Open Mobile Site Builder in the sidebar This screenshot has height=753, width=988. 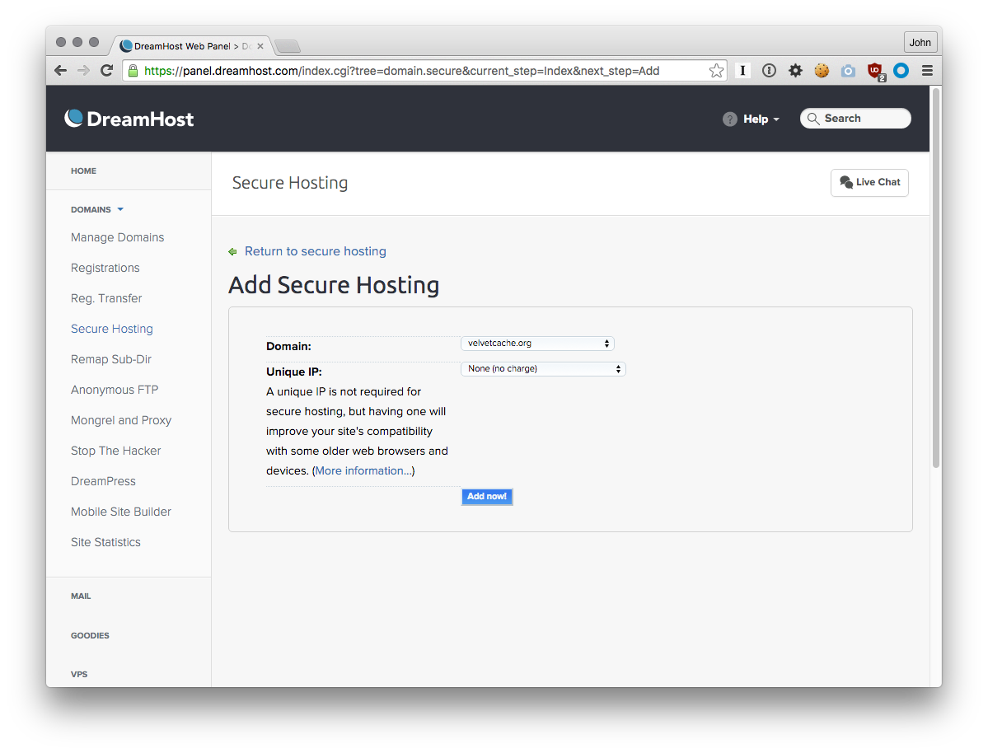point(121,512)
